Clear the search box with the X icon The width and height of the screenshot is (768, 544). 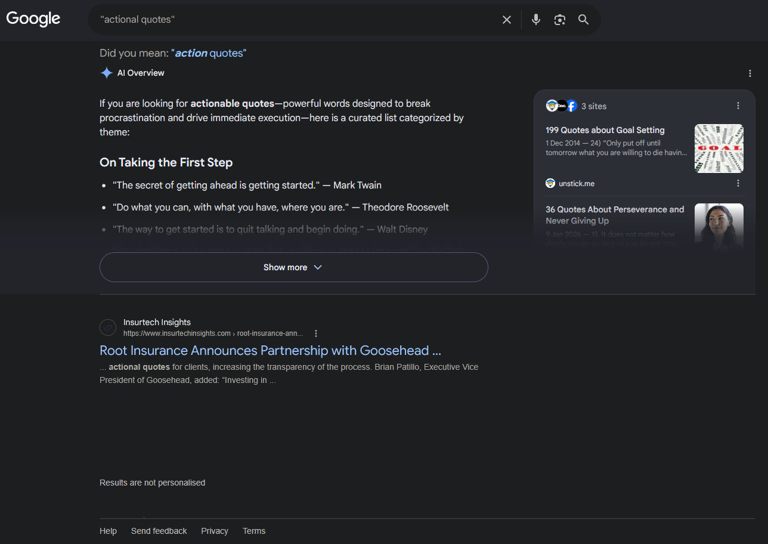(507, 20)
